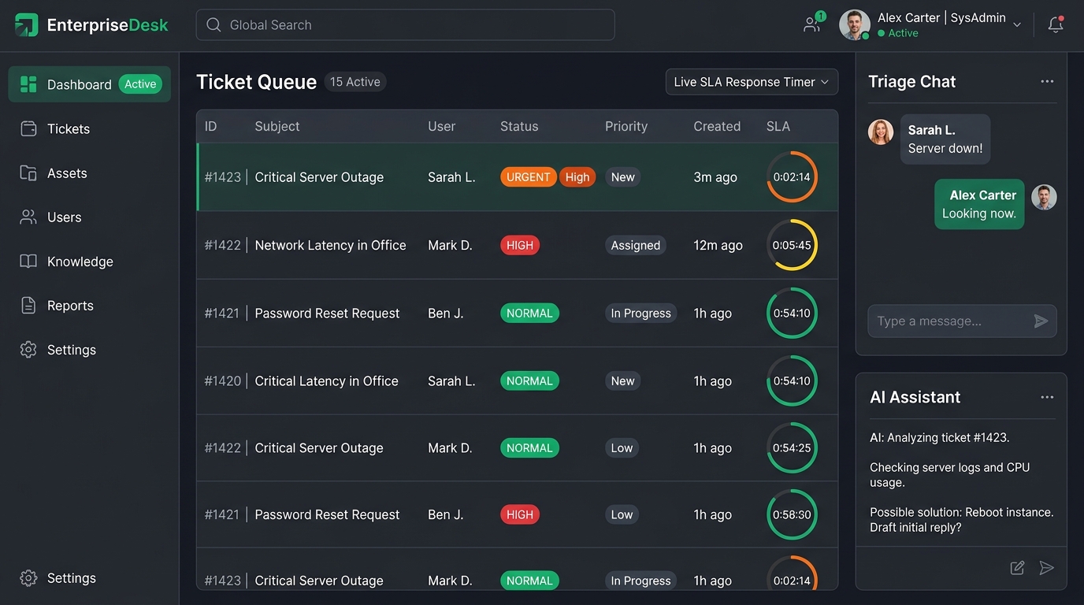Screen dimensions: 1084x605
Task: Click the Server down! chat message
Action: coord(945,139)
